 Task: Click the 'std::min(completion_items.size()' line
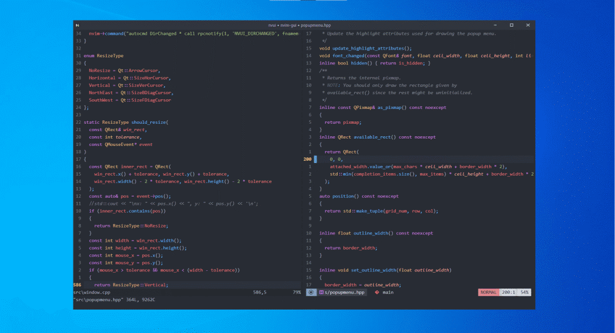(432, 174)
